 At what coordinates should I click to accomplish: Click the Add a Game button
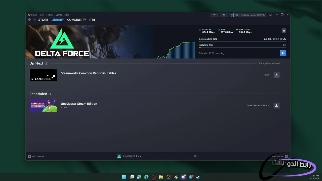coord(36,156)
